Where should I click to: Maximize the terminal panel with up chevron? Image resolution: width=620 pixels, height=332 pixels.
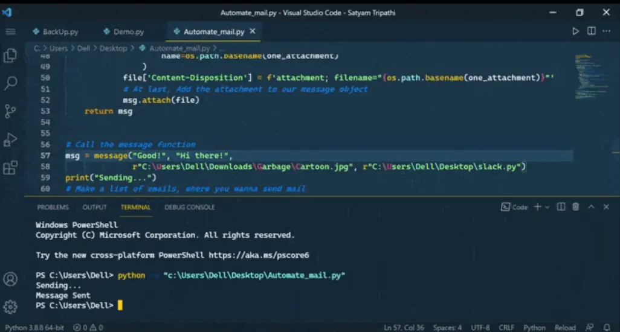[x=591, y=207]
